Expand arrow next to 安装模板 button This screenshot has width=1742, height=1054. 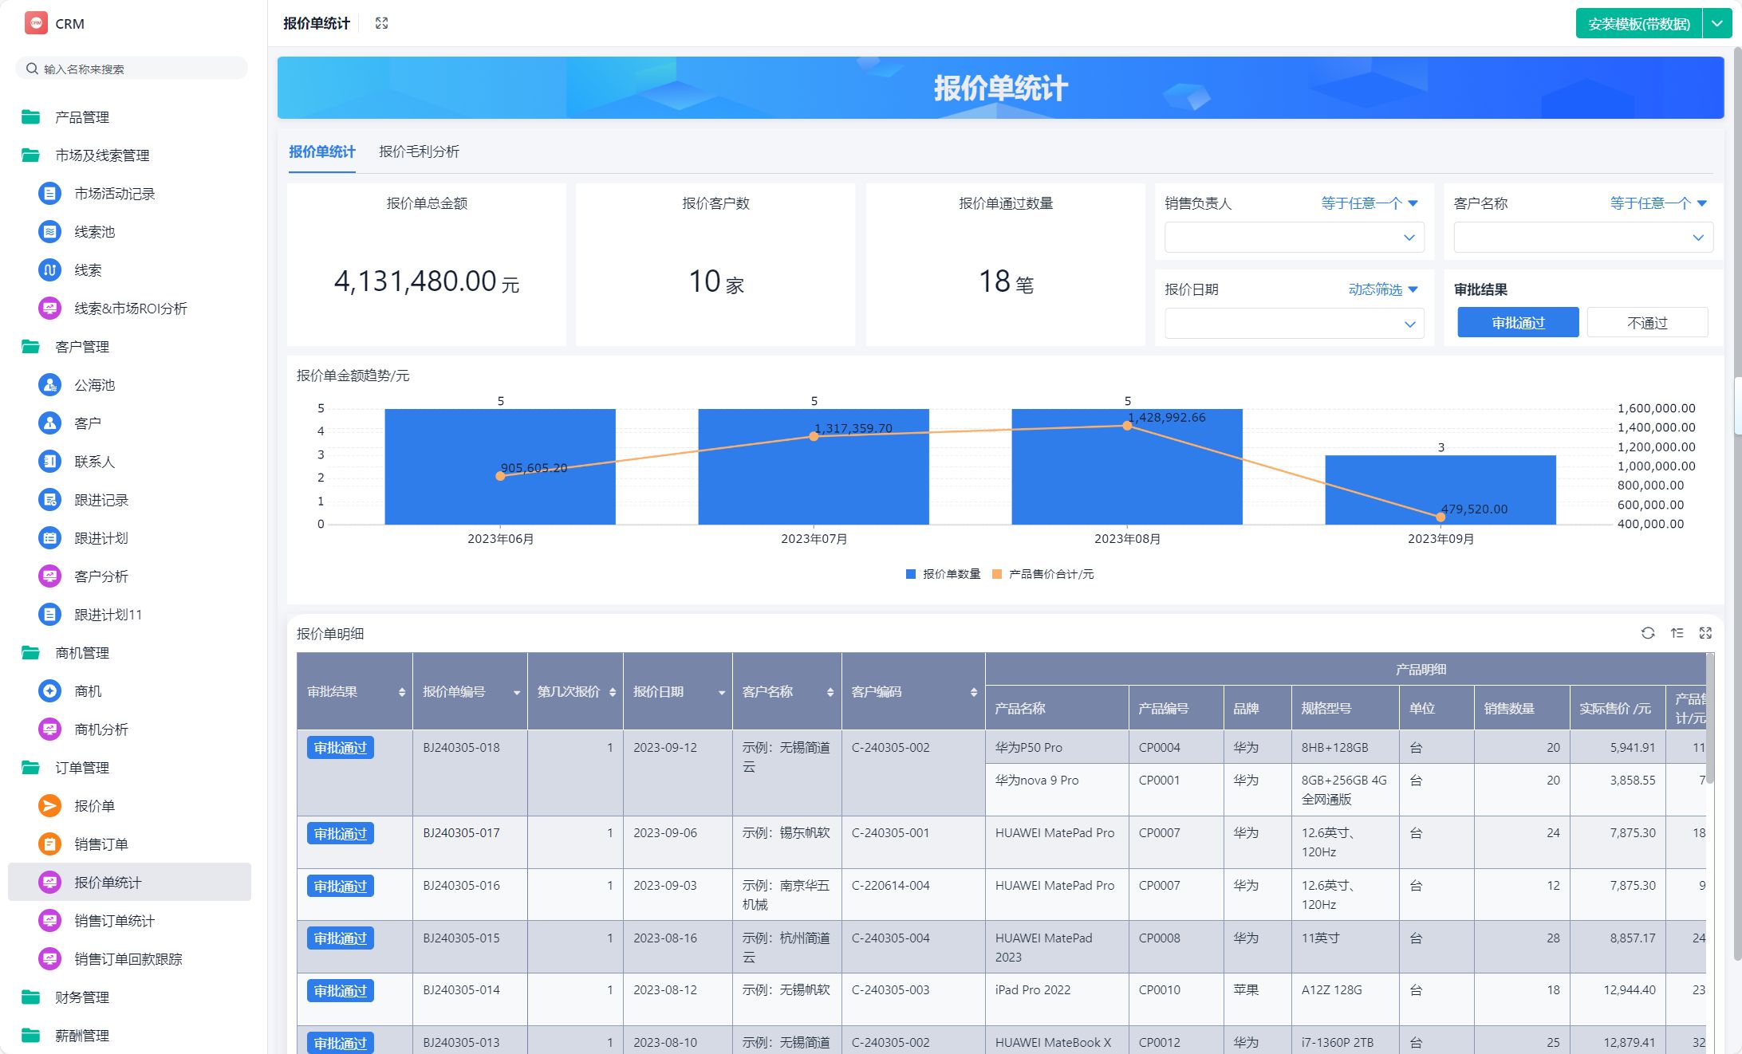1716,24
